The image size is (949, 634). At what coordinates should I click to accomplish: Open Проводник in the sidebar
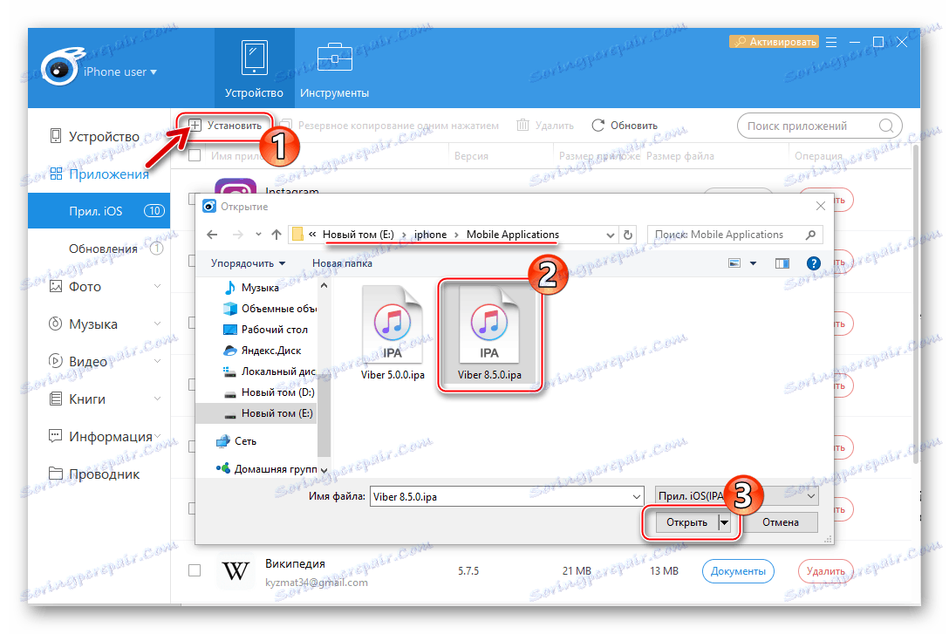pos(94,474)
